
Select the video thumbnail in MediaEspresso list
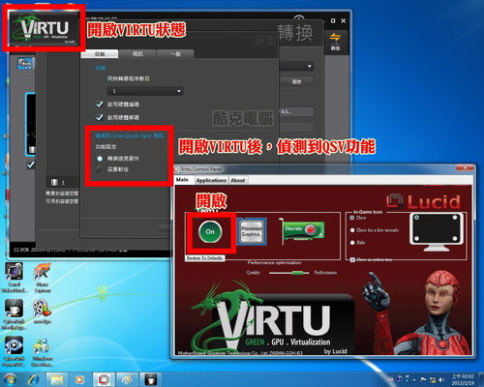[x=31, y=124]
